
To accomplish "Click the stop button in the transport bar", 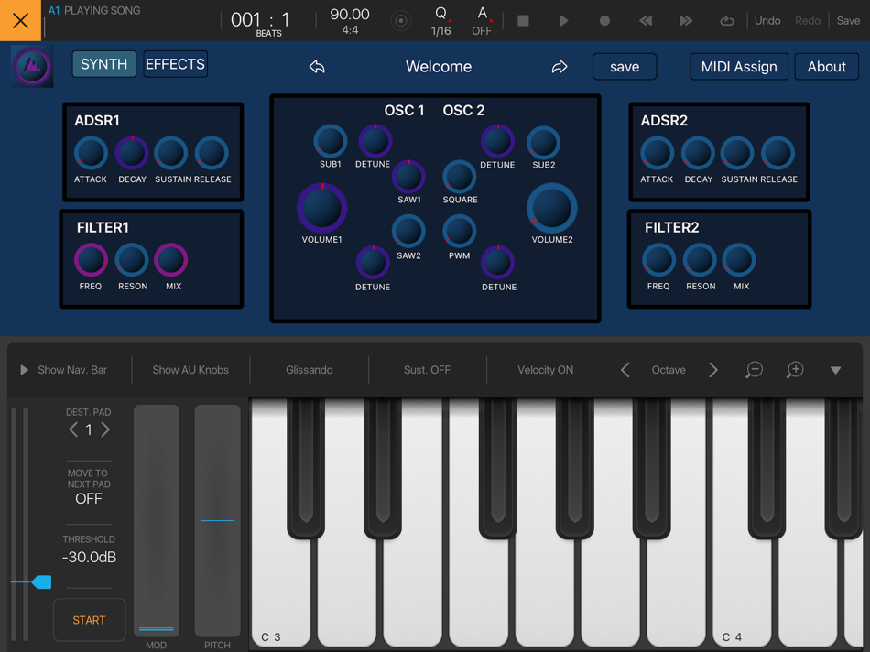I will pos(523,20).
